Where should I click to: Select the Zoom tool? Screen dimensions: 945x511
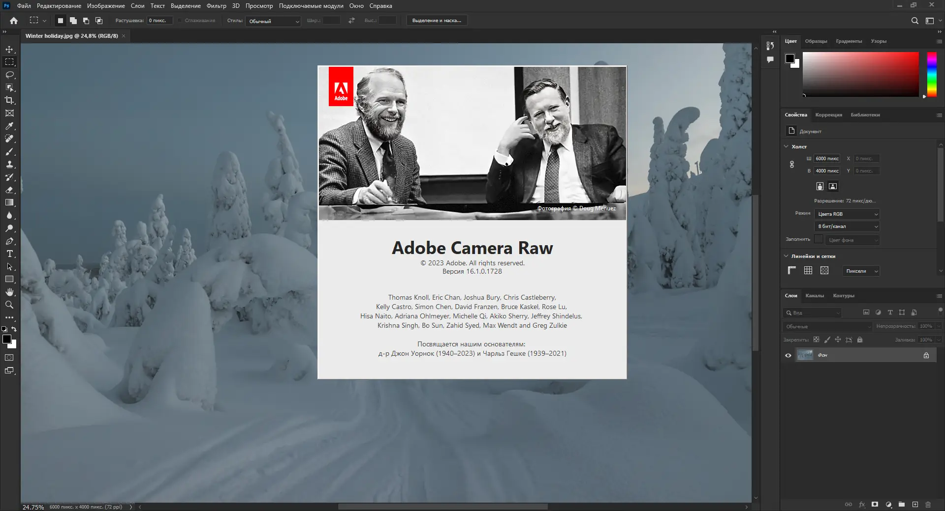coord(9,305)
